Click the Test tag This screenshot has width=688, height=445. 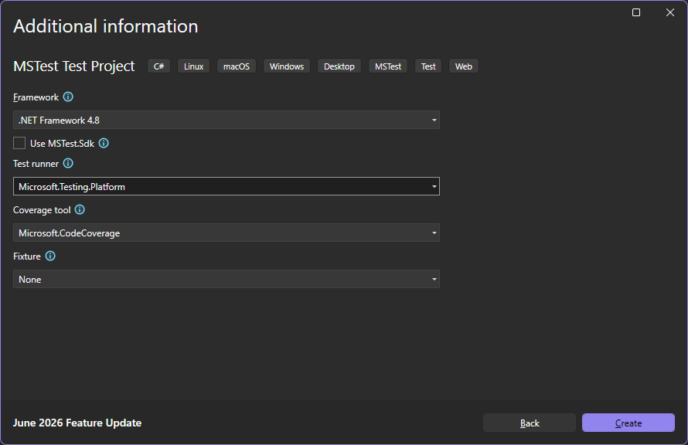[428, 66]
